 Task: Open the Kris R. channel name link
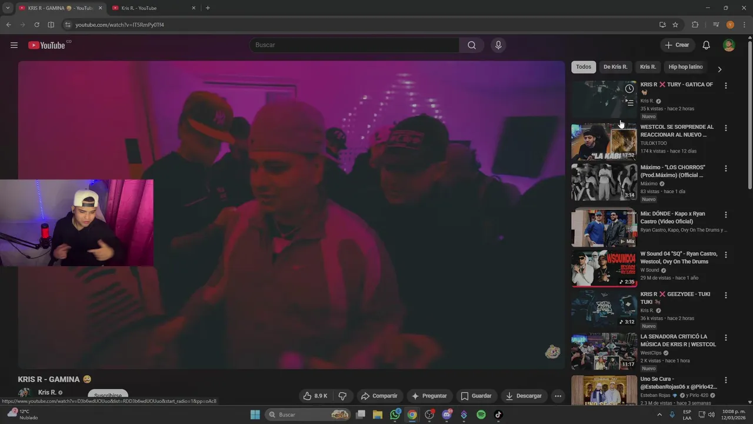(47, 392)
